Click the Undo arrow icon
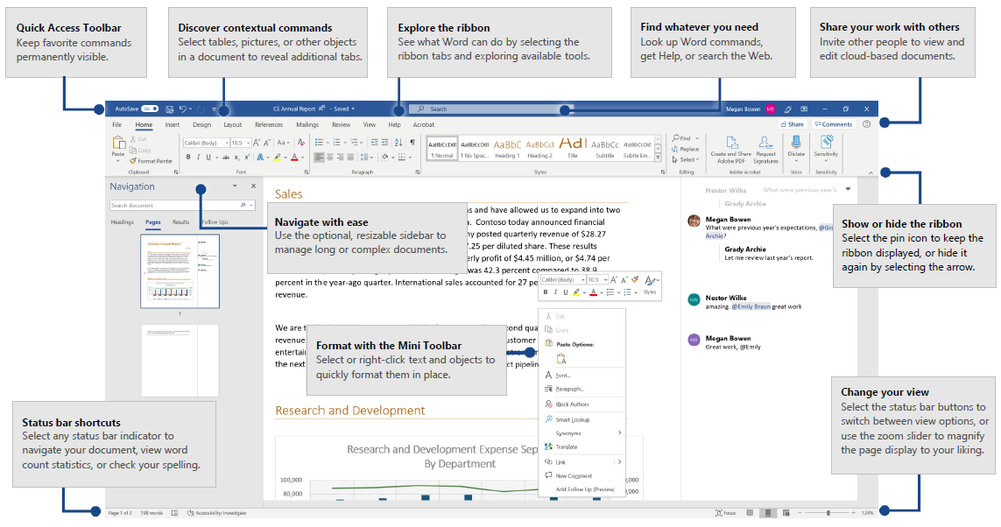This screenshot has width=1001, height=527. pos(182,109)
